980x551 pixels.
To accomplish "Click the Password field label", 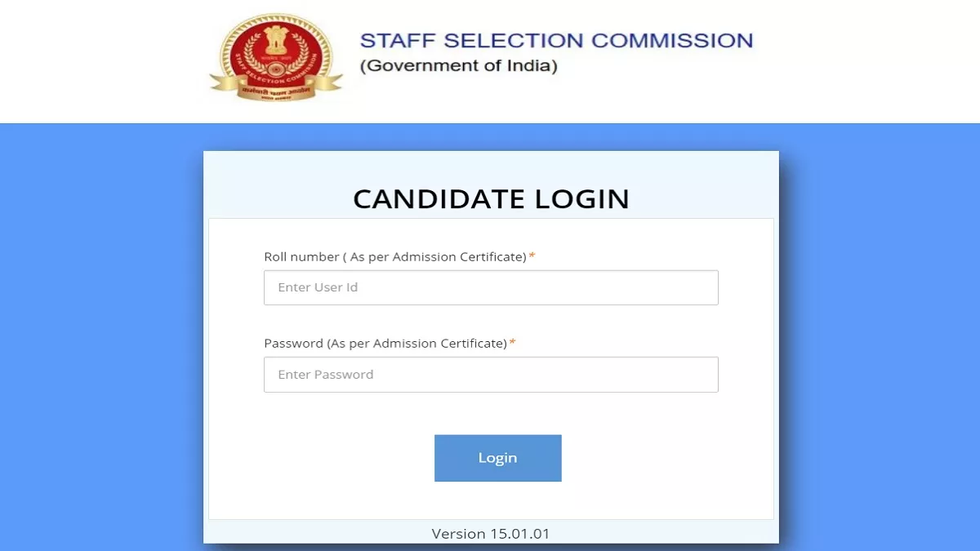I will 293,344.
